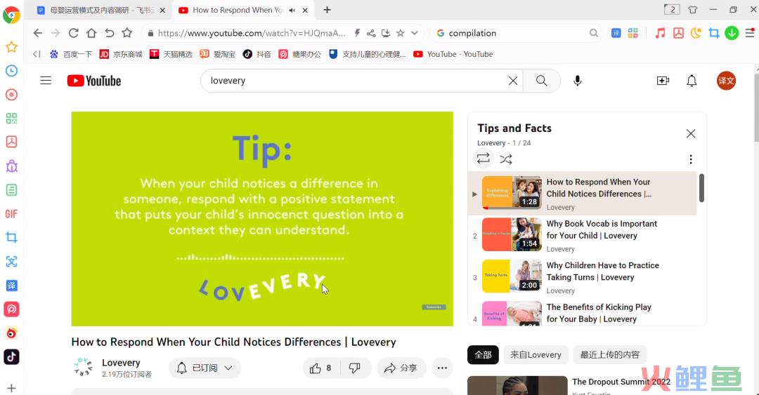Clear the lovevery search text
The height and width of the screenshot is (395, 759).
pyautogui.click(x=512, y=81)
